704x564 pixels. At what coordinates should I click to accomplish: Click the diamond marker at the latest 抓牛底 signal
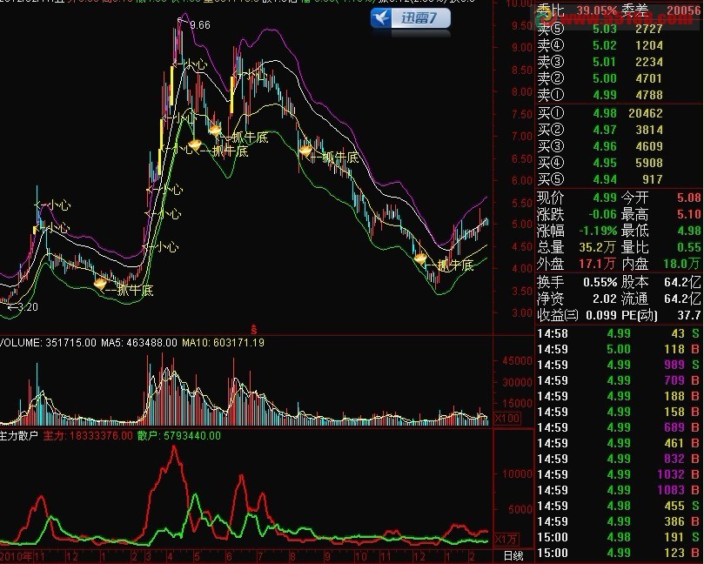tap(420, 258)
